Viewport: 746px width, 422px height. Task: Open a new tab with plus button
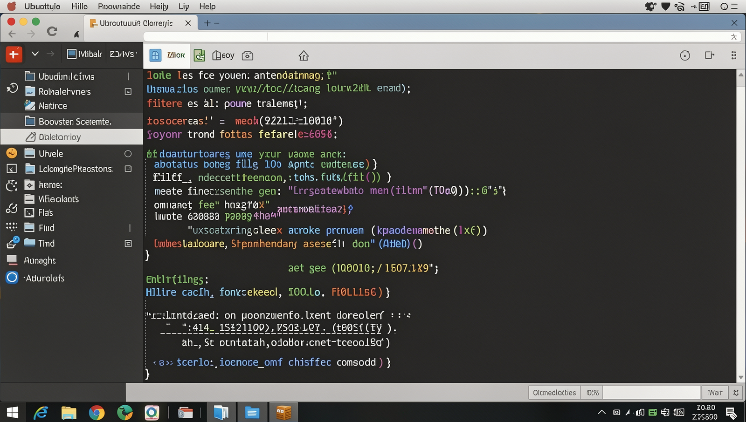tap(207, 23)
